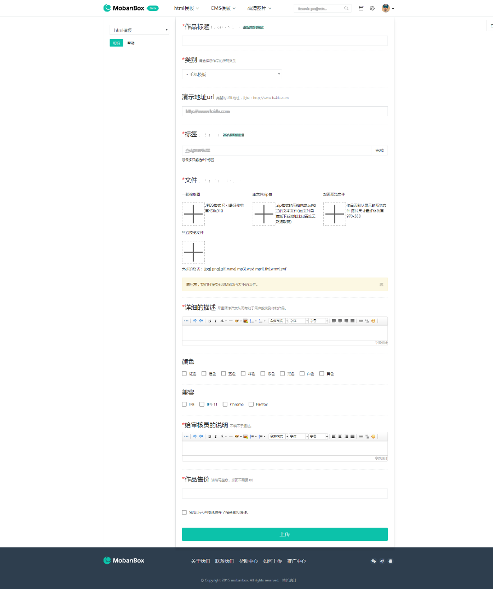Enable the IE9-11 compatibility checkbox
Image resolution: width=493 pixels, height=589 pixels.
(x=202, y=405)
